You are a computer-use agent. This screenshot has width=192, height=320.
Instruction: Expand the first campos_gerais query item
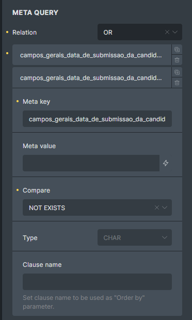[92, 55]
